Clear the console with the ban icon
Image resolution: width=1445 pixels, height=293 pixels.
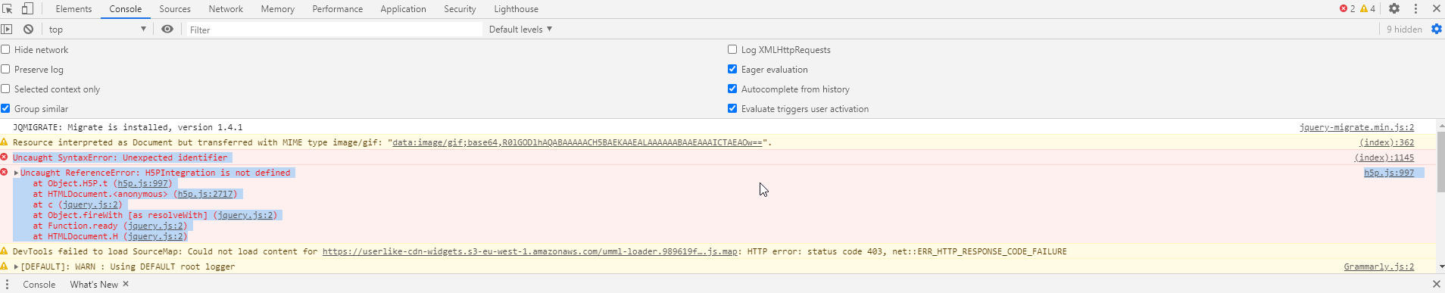coord(28,29)
